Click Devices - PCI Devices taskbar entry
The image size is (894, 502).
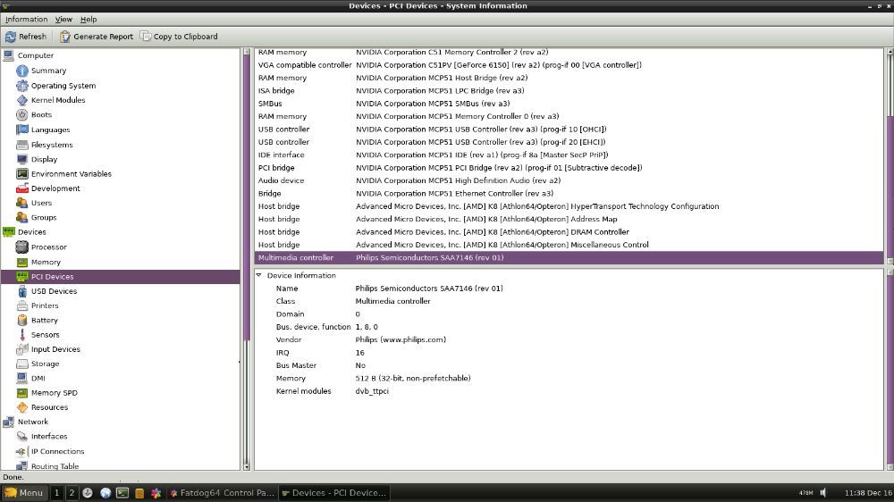pos(334,493)
